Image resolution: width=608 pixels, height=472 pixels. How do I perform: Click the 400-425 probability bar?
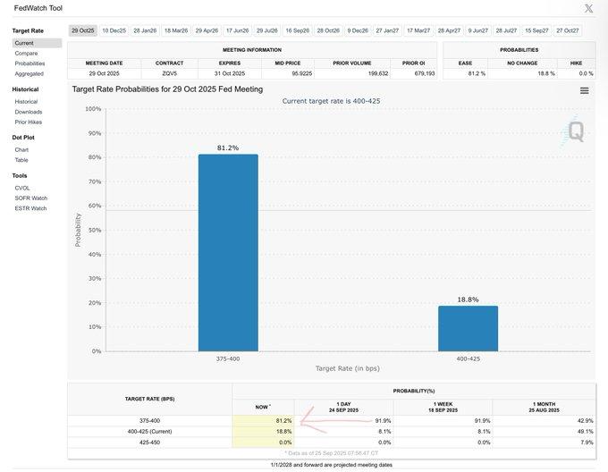click(468, 328)
